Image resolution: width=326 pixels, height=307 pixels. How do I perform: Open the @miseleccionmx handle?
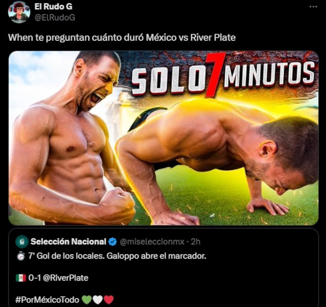coord(152,242)
